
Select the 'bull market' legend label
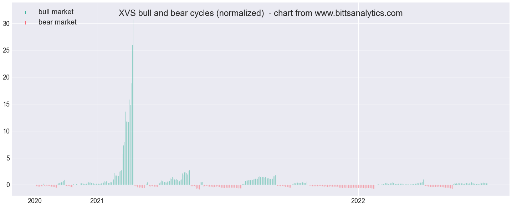(x=56, y=12)
